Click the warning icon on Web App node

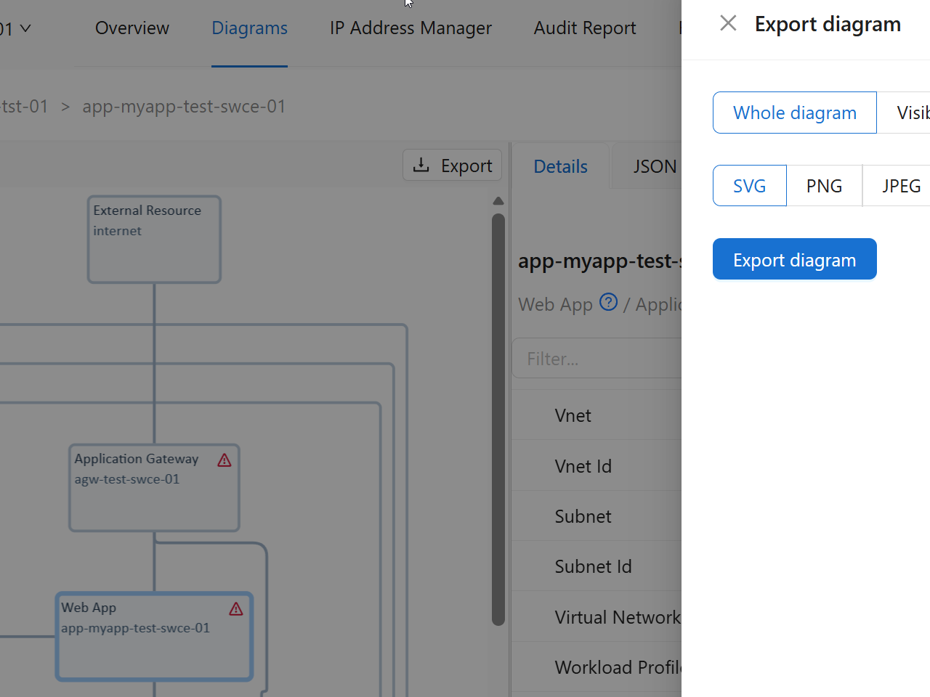[x=236, y=609]
